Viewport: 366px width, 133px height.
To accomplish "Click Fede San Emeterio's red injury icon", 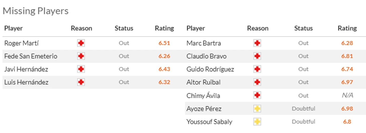I will (x=81, y=56).
